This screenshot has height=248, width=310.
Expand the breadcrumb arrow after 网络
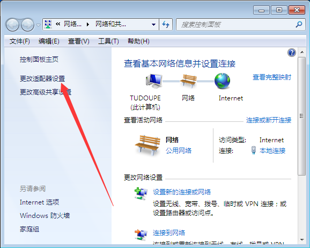[x=88, y=25]
